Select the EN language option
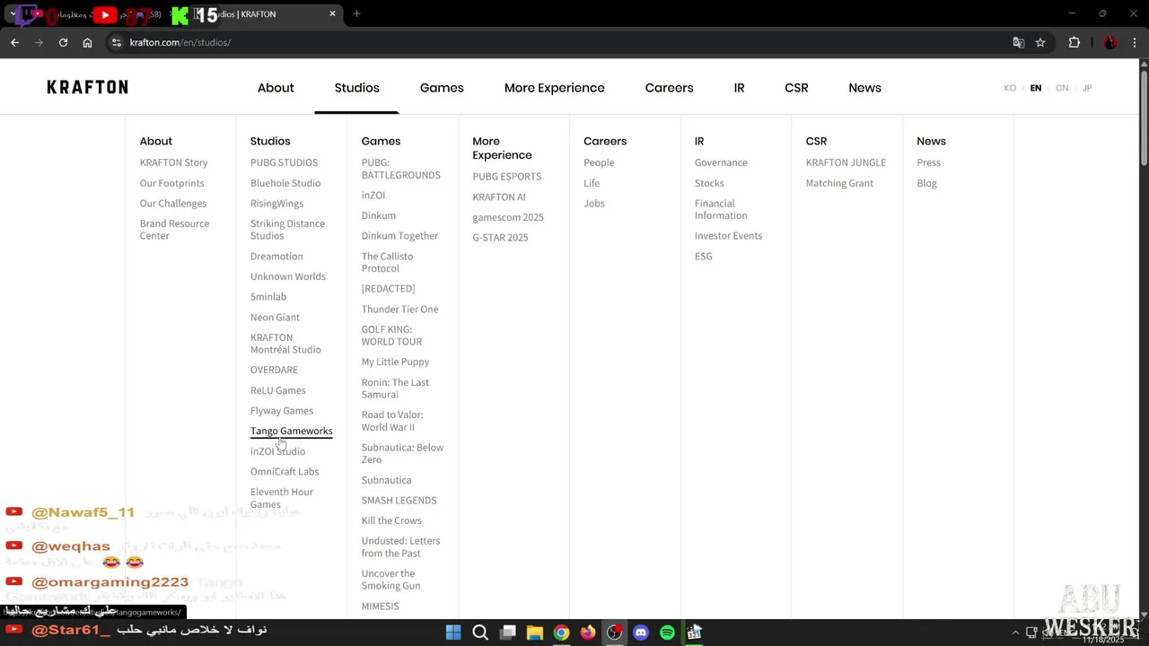 pyautogui.click(x=1036, y=88)
